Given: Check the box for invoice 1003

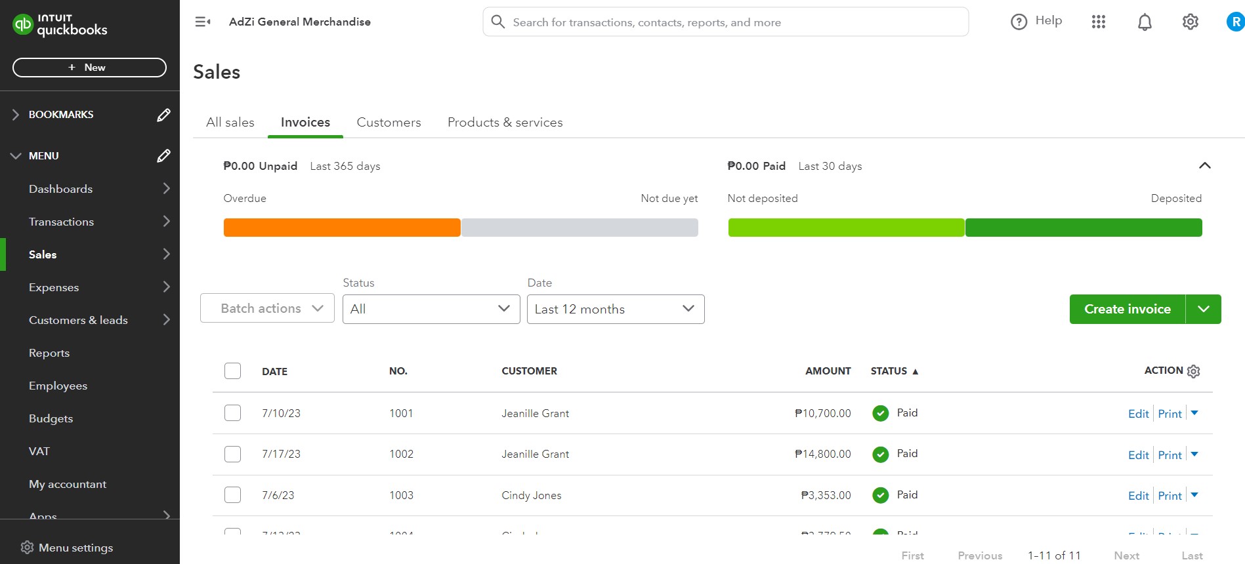Looking at the screenshot, I should (x=232, y=494).
